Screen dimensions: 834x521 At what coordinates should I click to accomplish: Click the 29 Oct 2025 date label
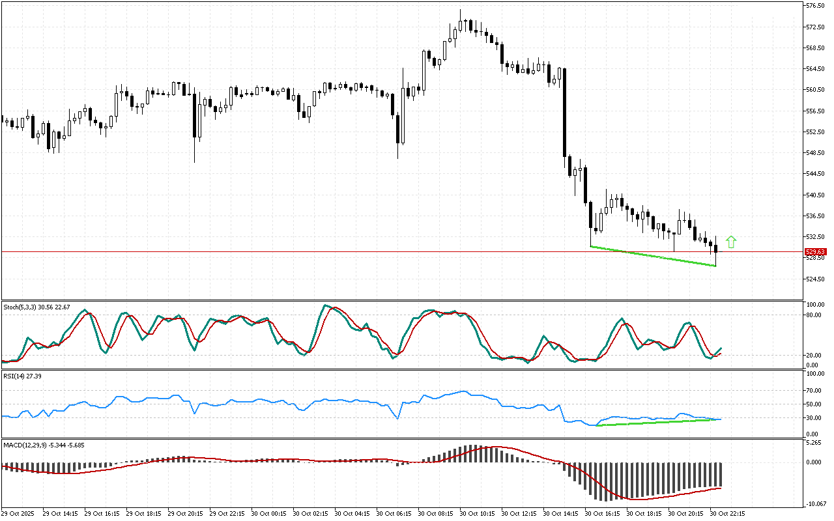point(20,513)
